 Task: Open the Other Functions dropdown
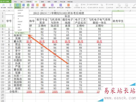[x=68, y=6]
